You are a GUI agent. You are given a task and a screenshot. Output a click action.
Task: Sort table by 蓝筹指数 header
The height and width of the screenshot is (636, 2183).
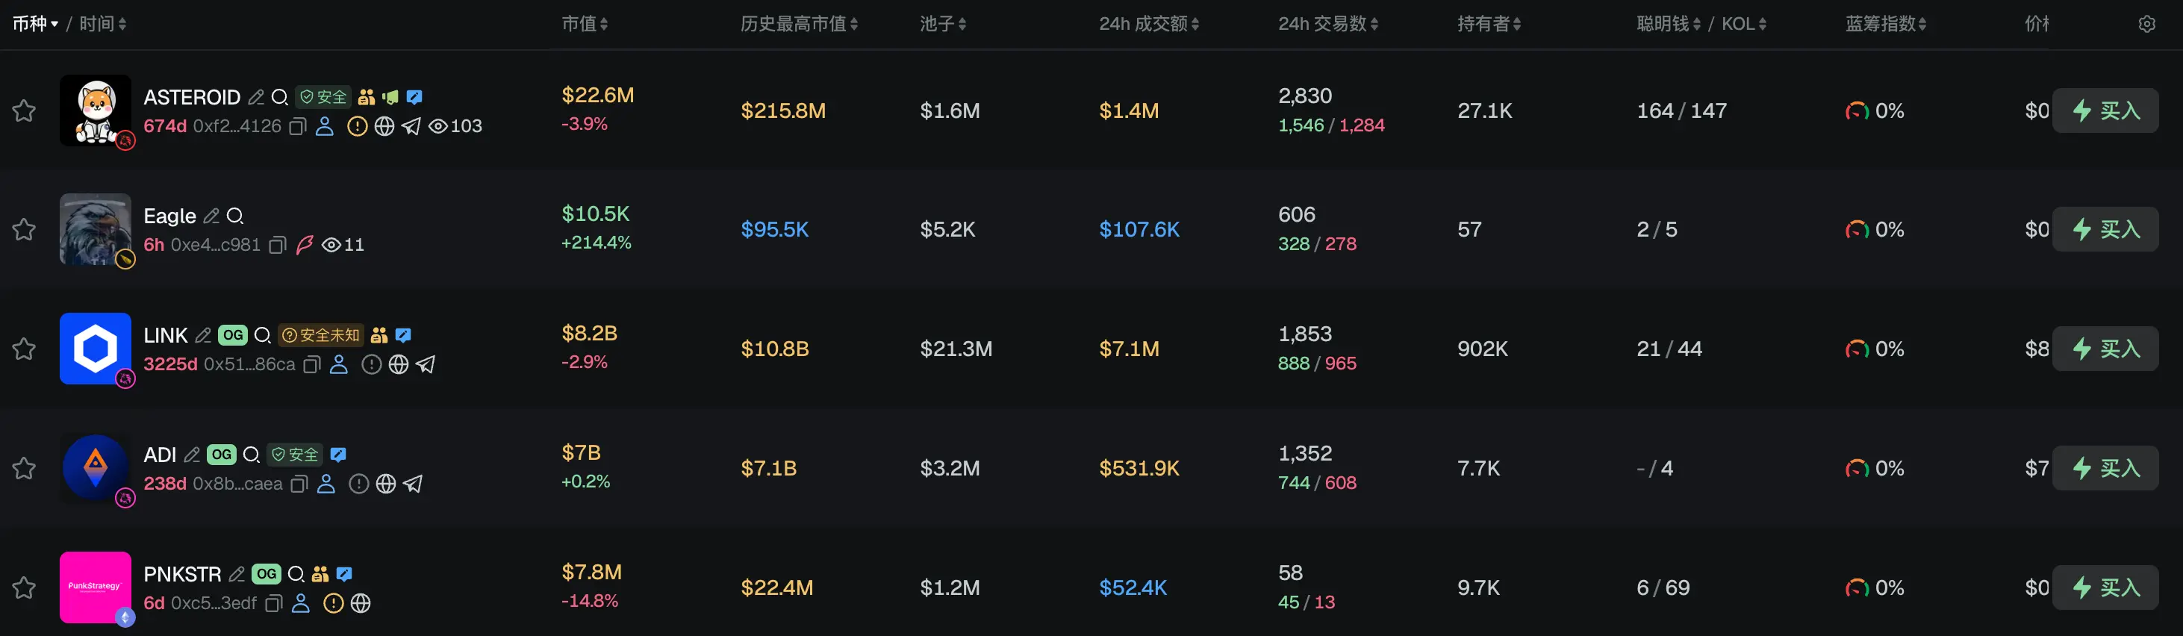(x=1886, y=24)
